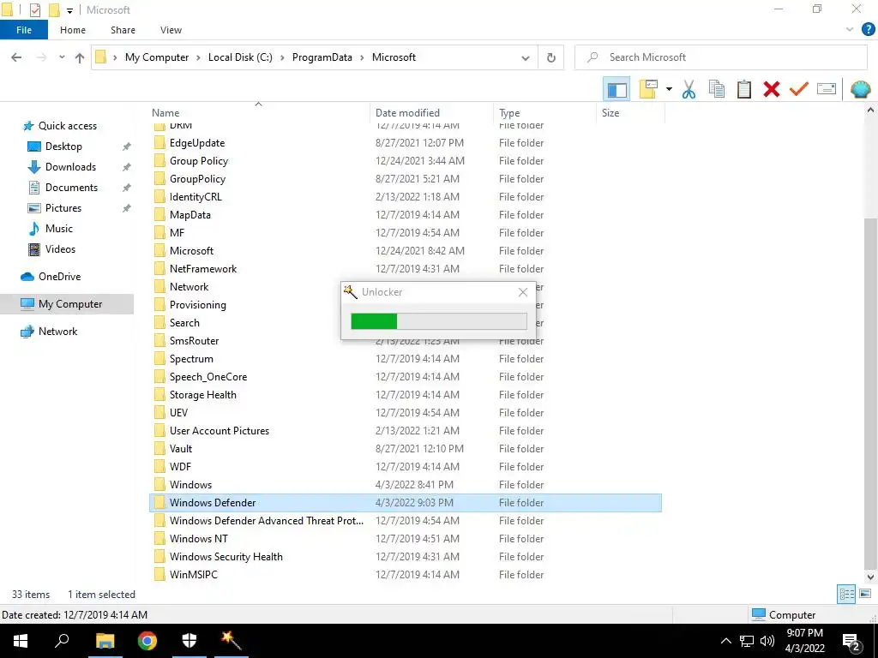Viewport: 878px width, 658px height.
Task: Expand the chevron after ProgramData breadcrumb
Action: tap(363, 57)
